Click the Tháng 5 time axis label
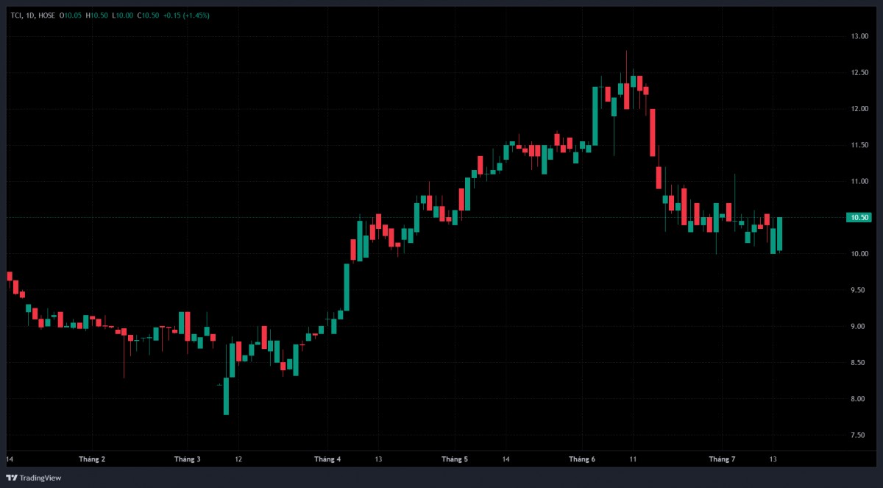The image size is (883, 488). click(455, 459)
